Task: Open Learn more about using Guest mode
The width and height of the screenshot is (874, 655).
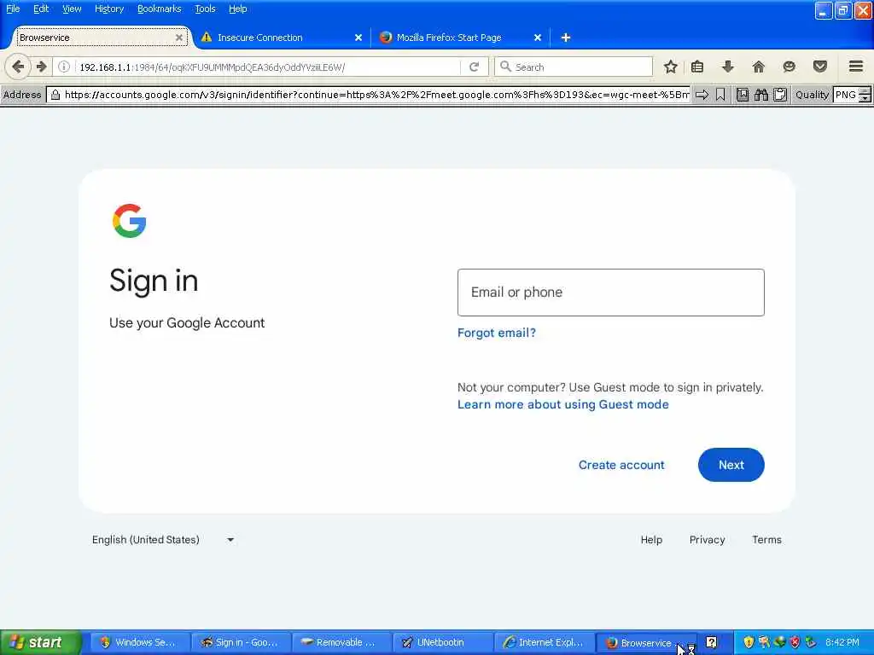Action: click(563, 404)
